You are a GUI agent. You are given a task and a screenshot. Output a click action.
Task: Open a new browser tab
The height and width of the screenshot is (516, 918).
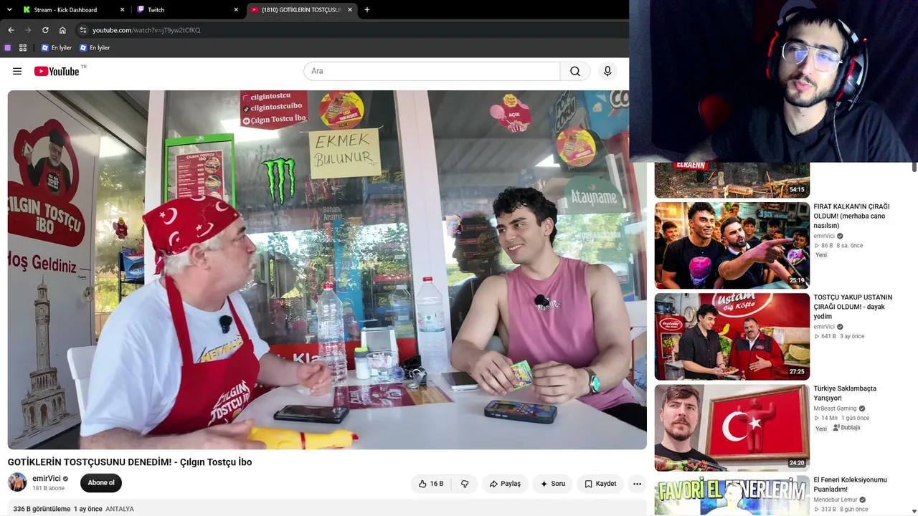pos(367,9)
